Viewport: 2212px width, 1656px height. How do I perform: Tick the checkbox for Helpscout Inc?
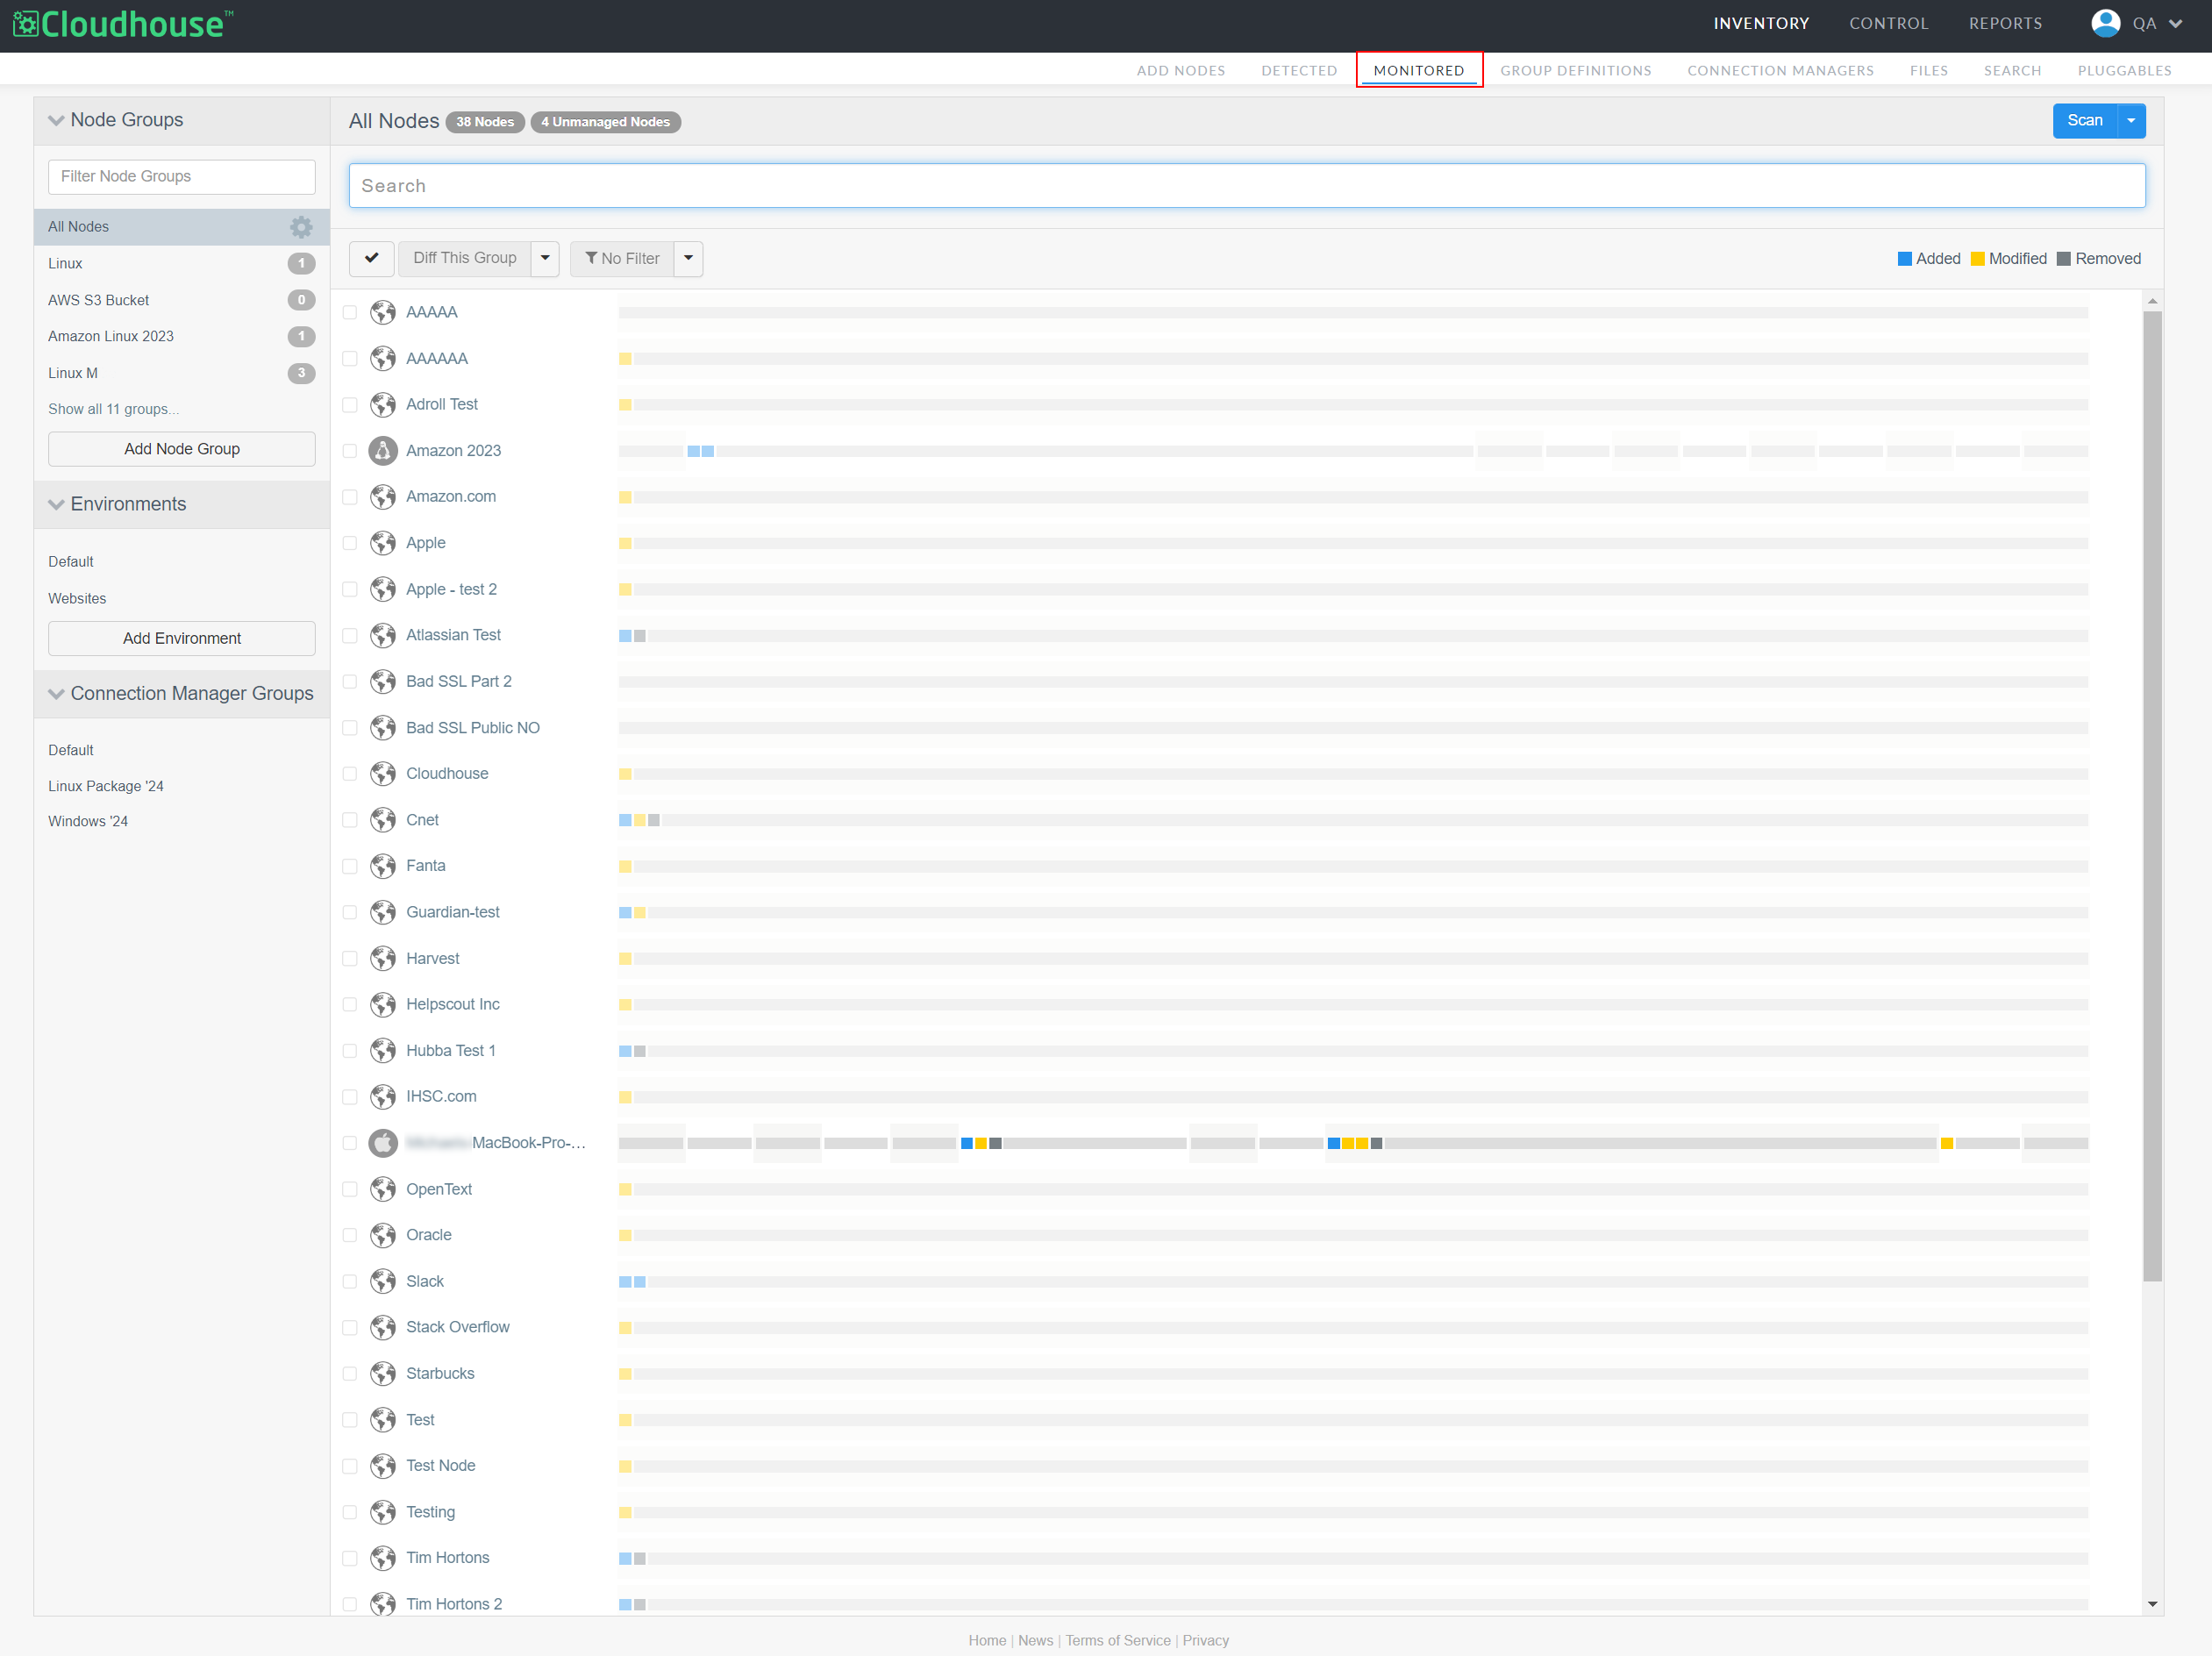click(350, 1005)
